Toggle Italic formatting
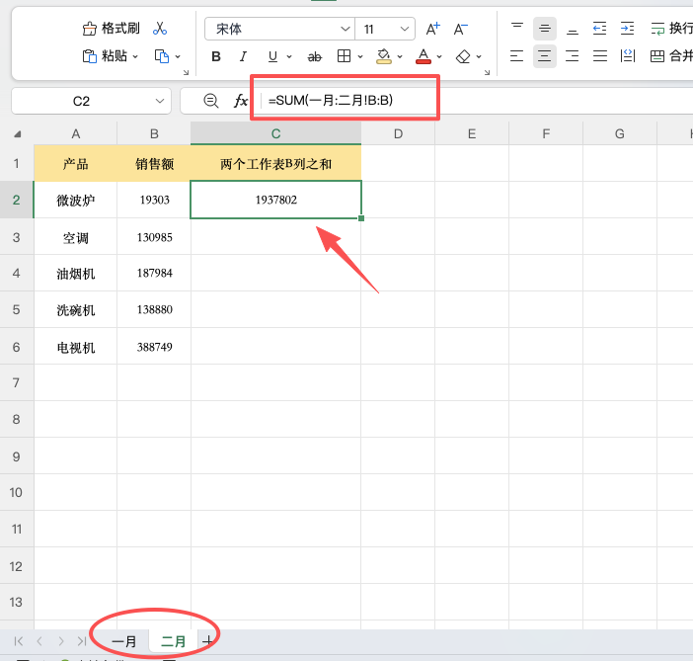693x661 pixels. 243,56
